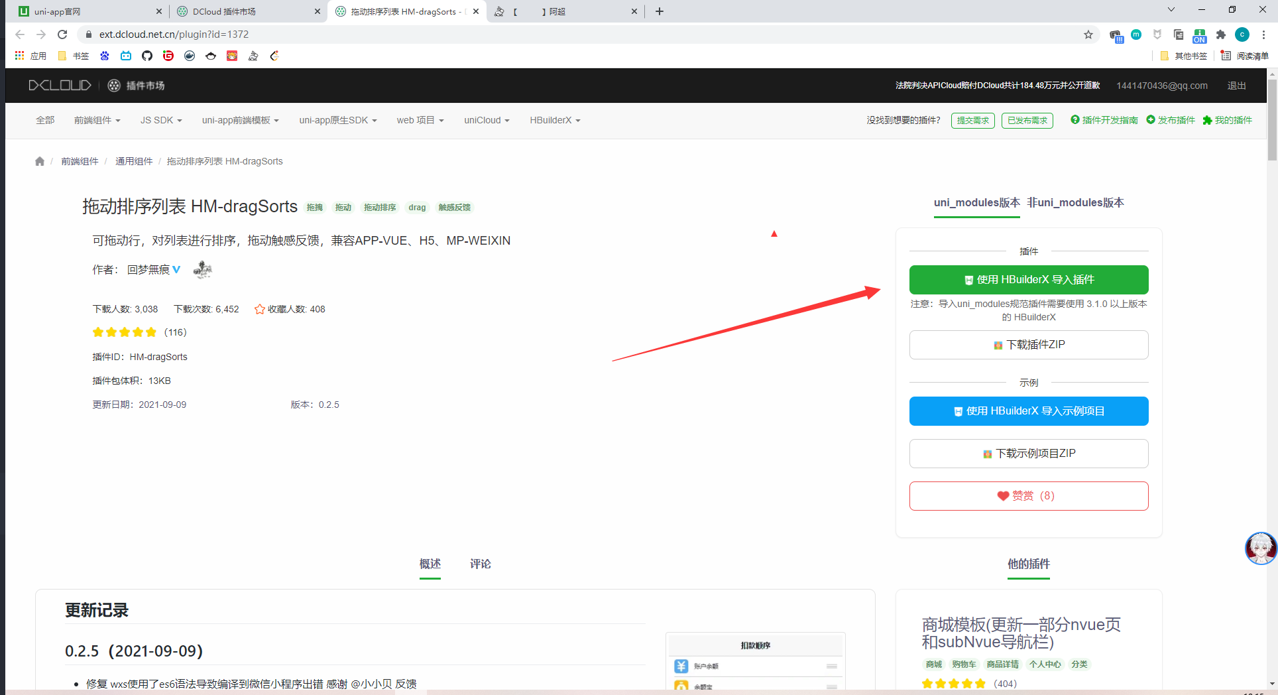Expand the JS SDK dropdown
This screenshot has width=1278, height=695.
160,120
